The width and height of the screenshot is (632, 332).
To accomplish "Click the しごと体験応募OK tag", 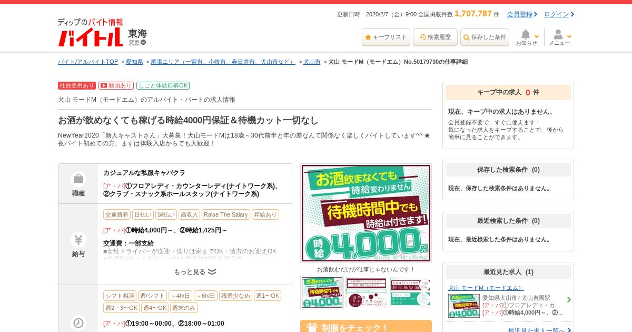I will coord(163,85).
